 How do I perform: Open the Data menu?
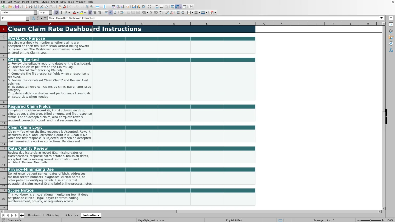click(63, 2)
